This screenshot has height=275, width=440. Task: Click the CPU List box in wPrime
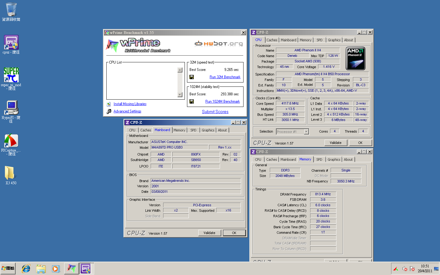tap(145, 81)
